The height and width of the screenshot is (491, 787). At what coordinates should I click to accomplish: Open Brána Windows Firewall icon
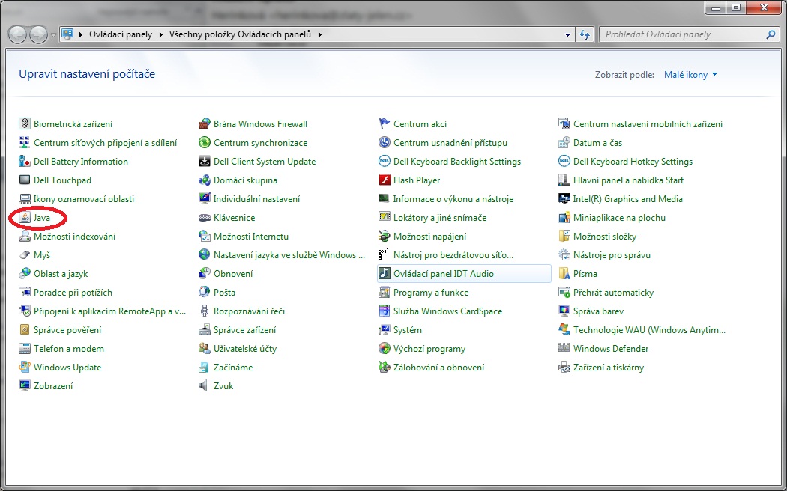tap(205, 124)
